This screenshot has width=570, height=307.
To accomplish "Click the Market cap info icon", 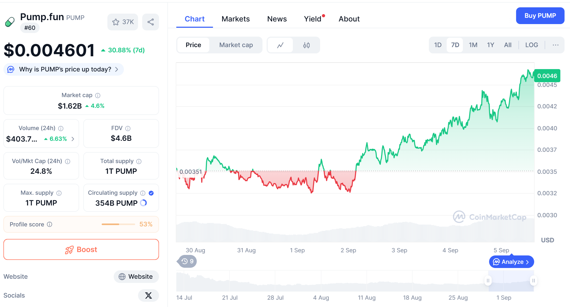I will click(x=98, y=96).
